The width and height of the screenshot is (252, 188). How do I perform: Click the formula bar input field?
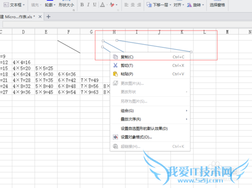(127, 25)
